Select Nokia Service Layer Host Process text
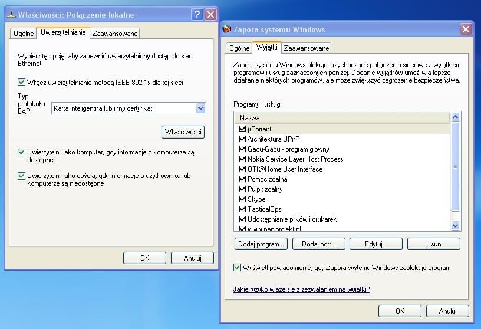481x329 pixels. coord(295,159)
